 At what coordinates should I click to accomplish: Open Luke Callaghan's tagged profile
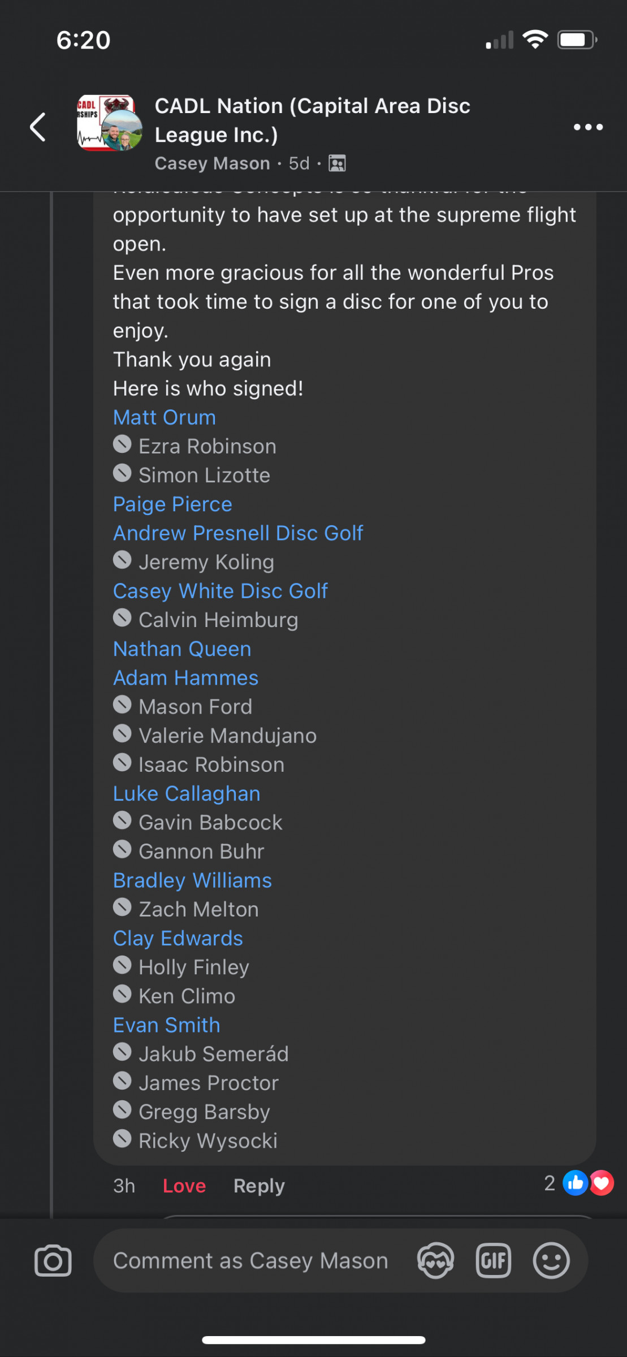pyautogui.click(x=187, y=793)
